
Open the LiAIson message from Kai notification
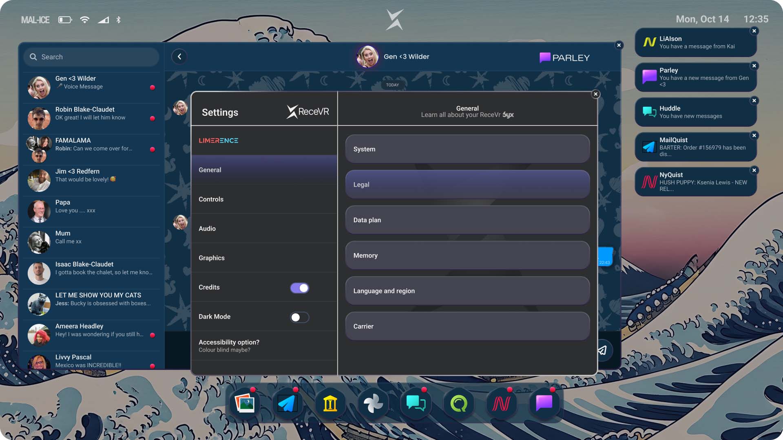[696, 42]
